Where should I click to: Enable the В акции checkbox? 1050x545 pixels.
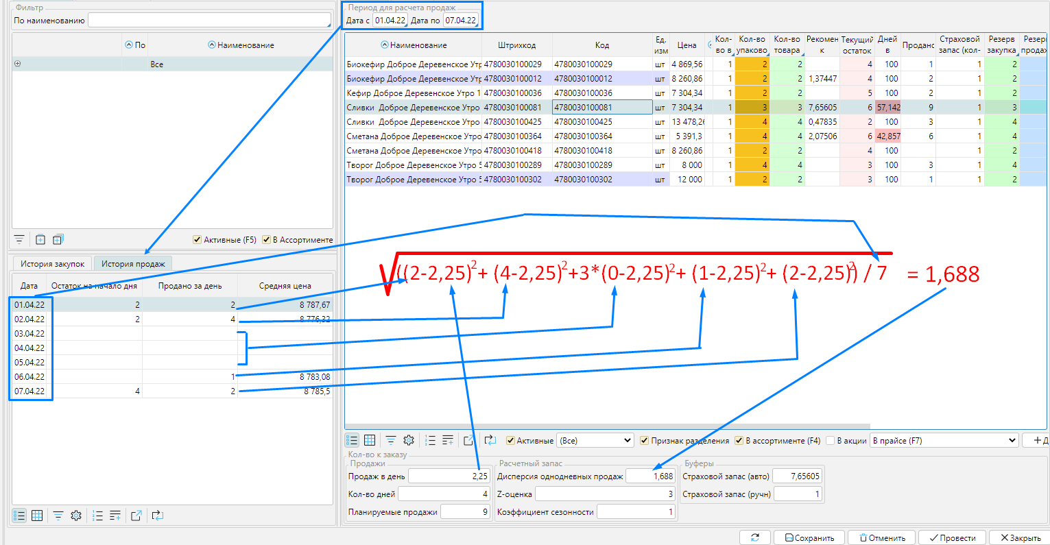(x=831, y=441)
